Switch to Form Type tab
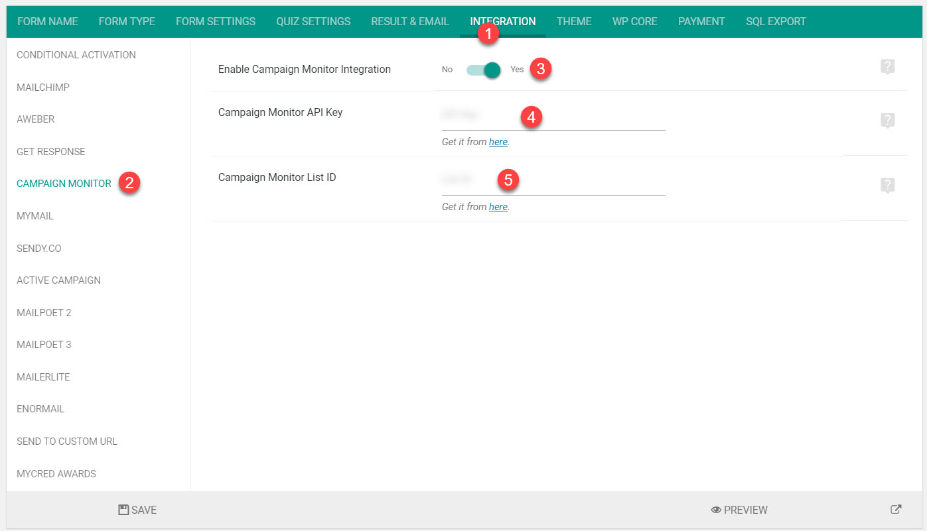 coord(127,21)
